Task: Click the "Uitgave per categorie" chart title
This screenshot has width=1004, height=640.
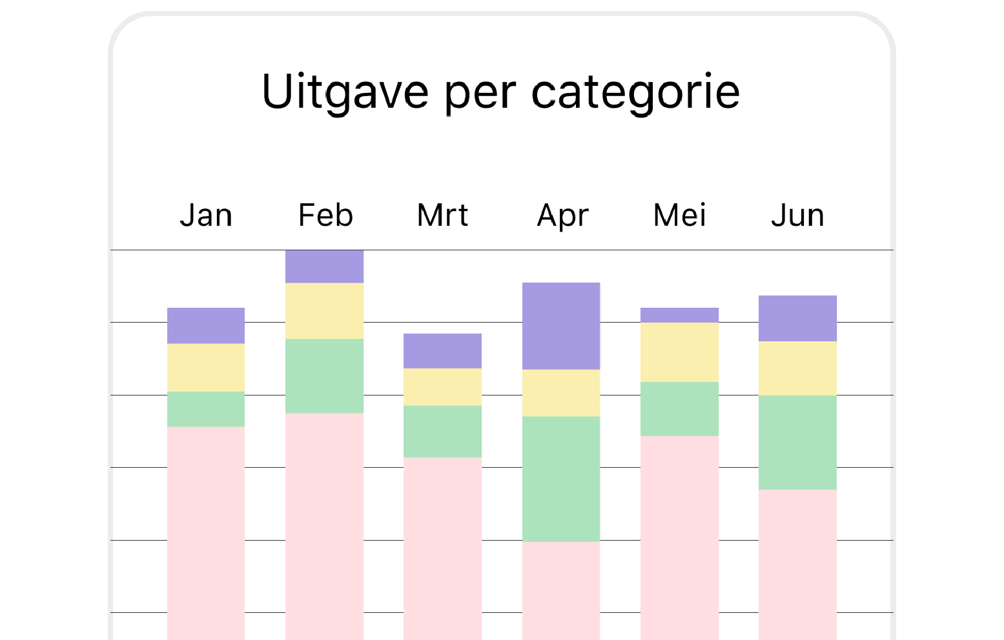Action: click(x=500, y=92)
